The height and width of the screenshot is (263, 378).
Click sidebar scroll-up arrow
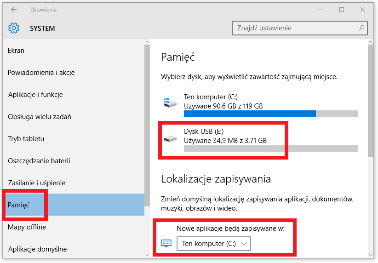tap(147, 42)
